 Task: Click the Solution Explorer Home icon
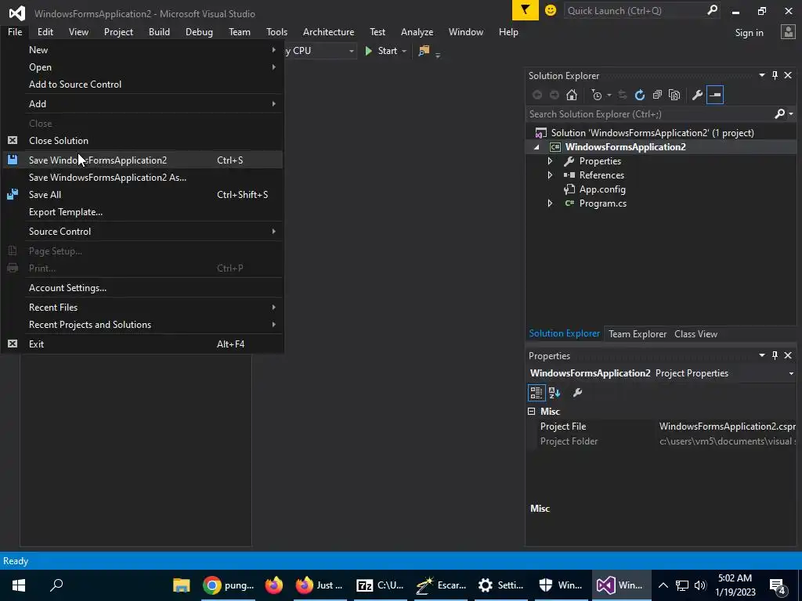[572, 95]
